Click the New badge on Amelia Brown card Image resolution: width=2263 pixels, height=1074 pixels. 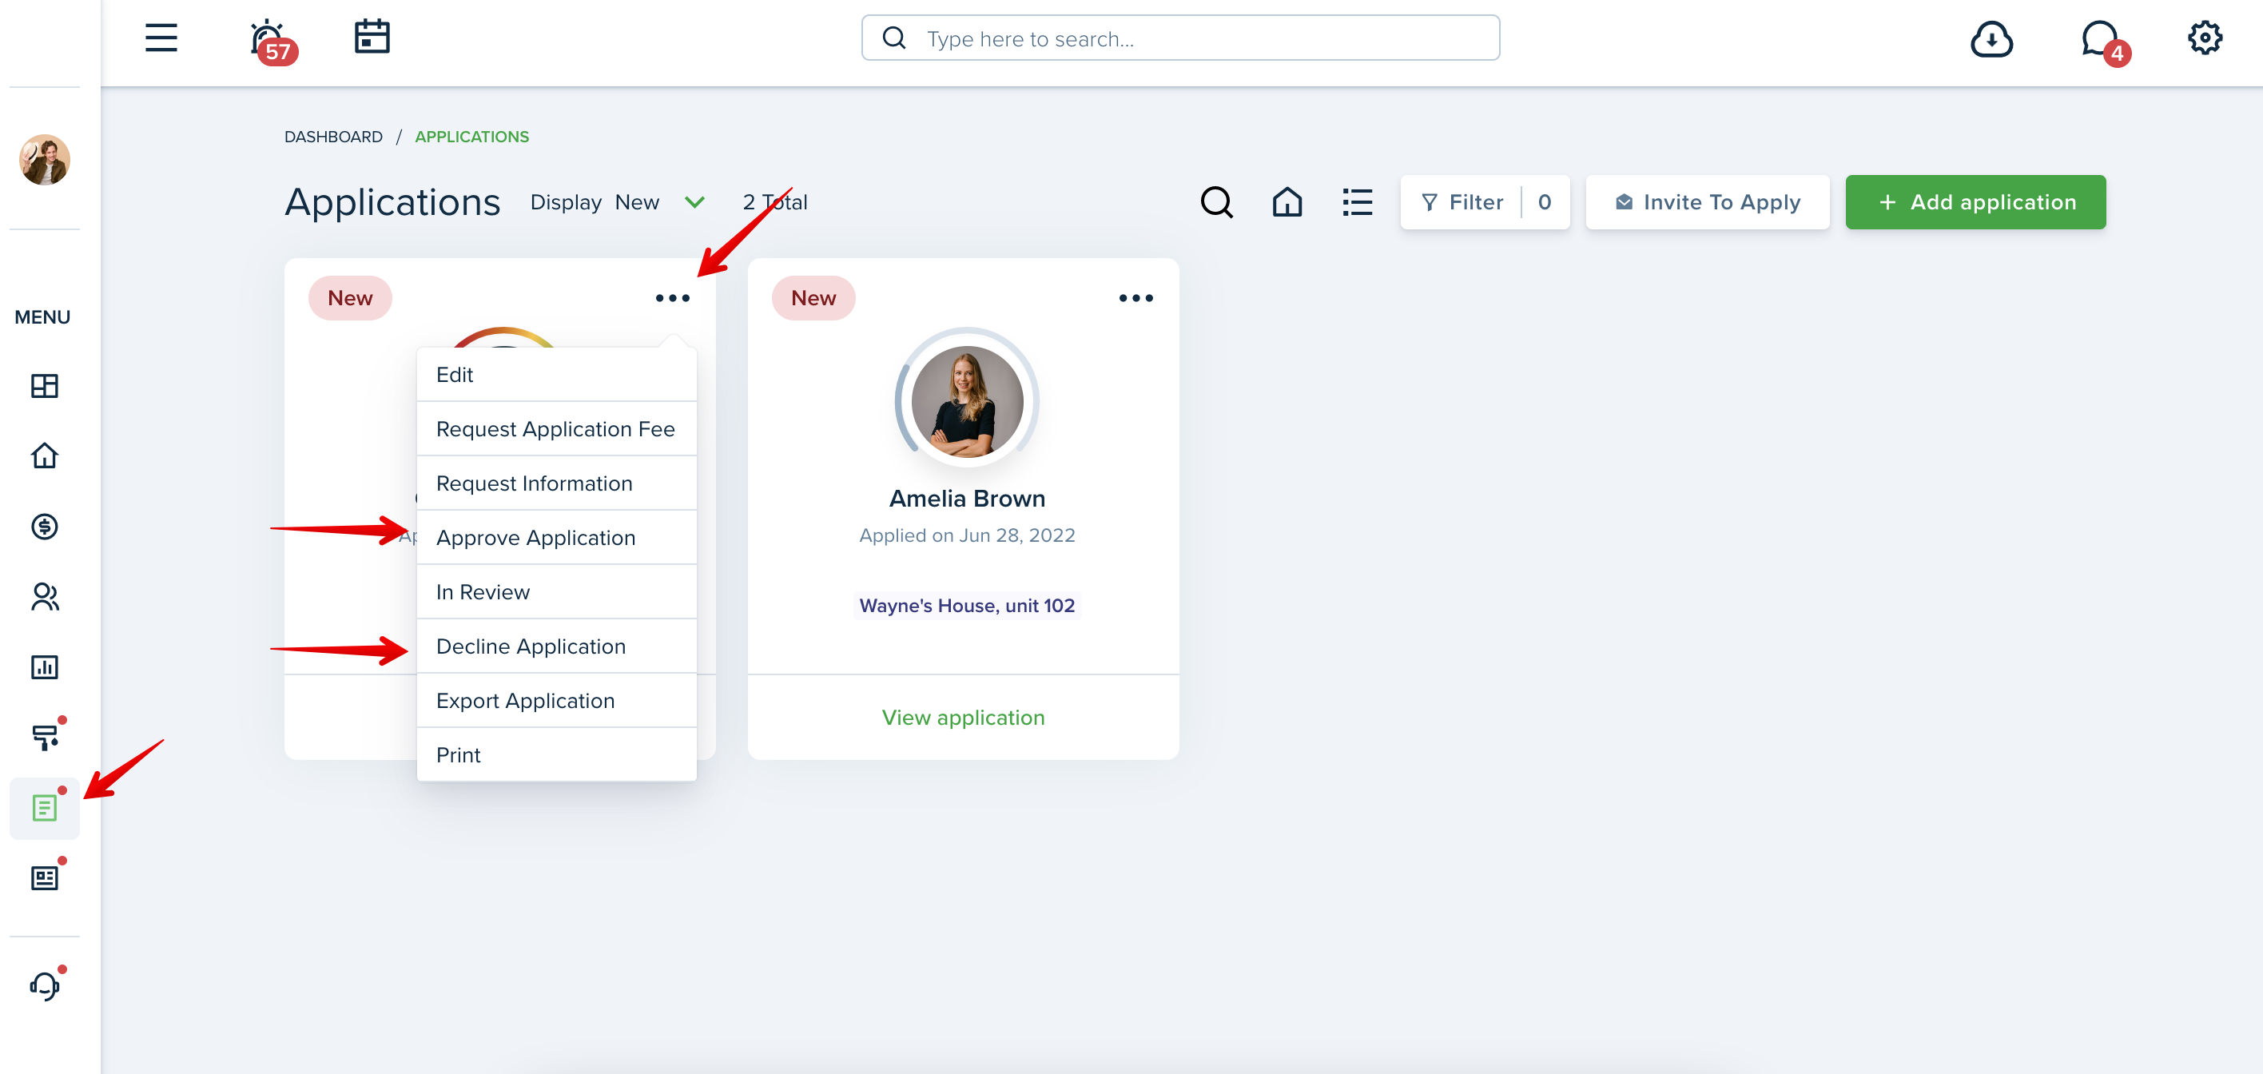[x=813, y=298]
